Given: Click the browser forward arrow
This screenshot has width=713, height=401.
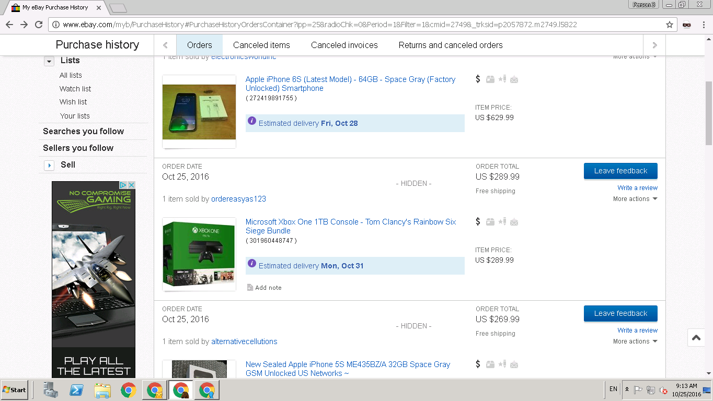Looking at the screenshot, I should tap(24, 25).
